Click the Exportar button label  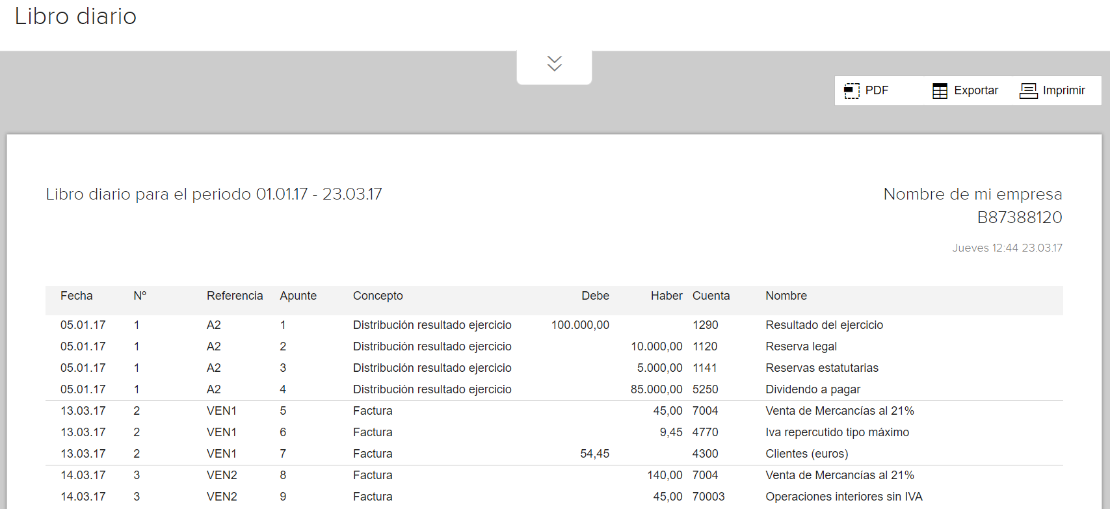coord(976,90)
